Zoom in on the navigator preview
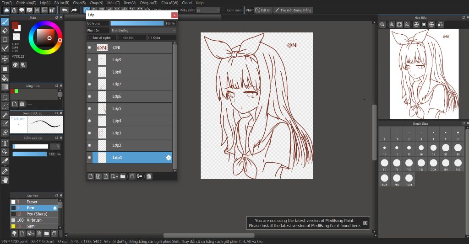 point(392,25)
